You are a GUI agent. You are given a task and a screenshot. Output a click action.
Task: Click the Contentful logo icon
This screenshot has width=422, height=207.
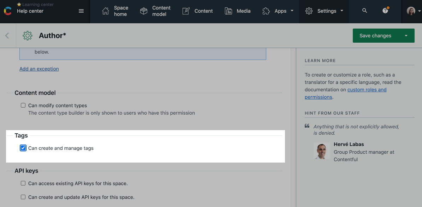[x=7, y=11]
